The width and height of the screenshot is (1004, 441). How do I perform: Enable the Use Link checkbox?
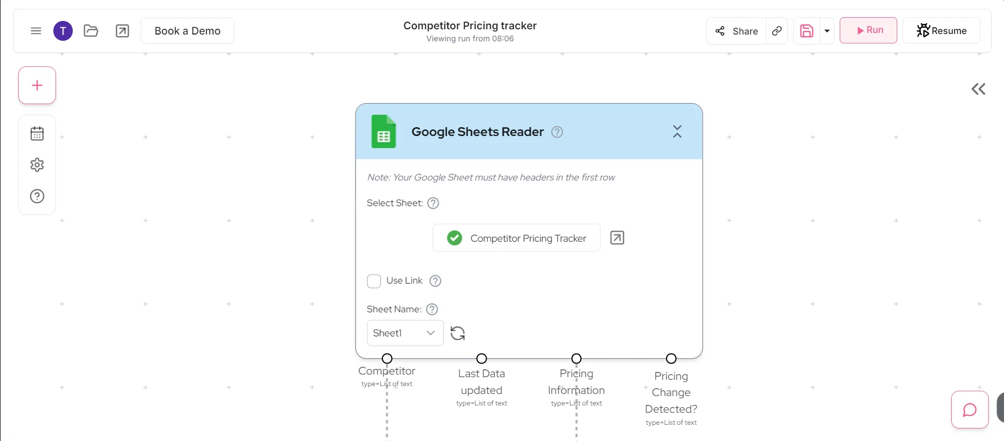(x=374, y=281)
